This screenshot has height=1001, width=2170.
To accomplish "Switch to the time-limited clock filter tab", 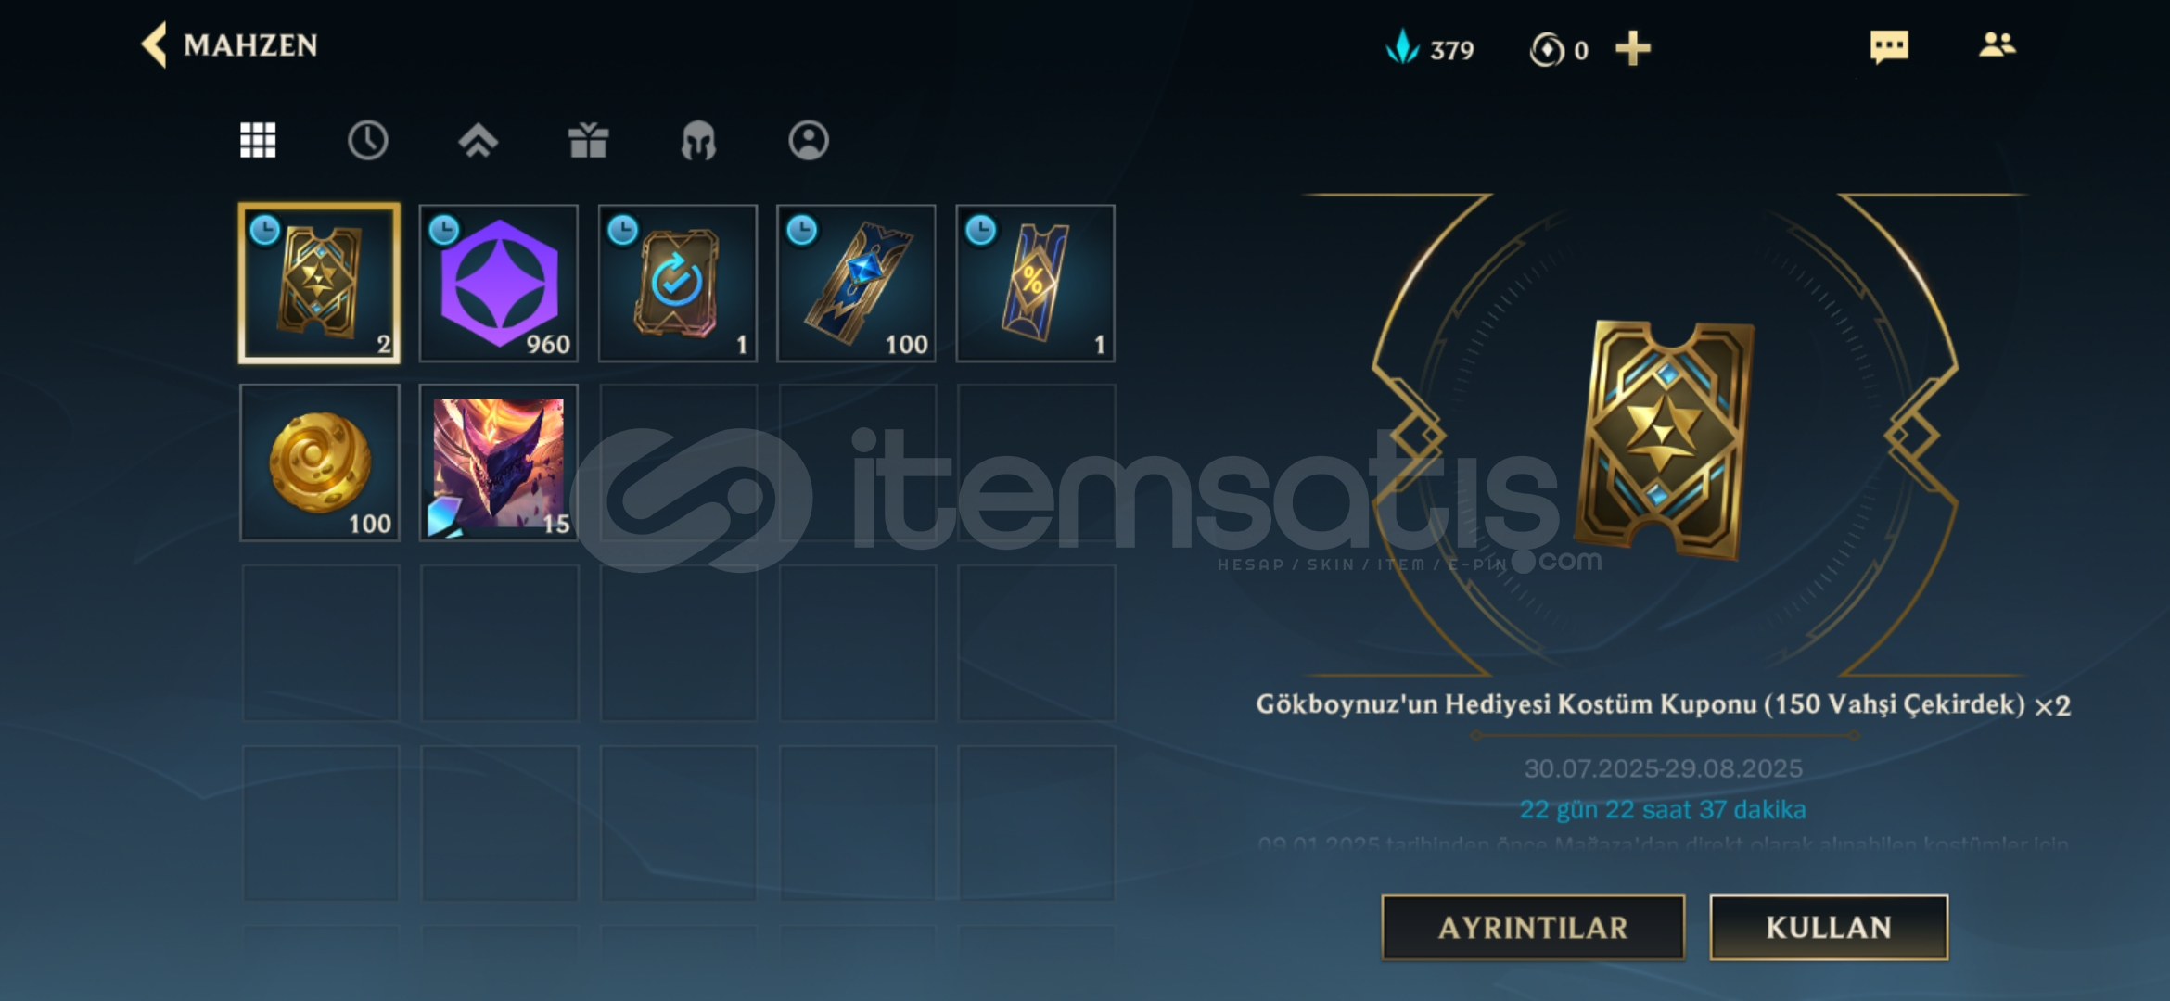I will 367,141.
